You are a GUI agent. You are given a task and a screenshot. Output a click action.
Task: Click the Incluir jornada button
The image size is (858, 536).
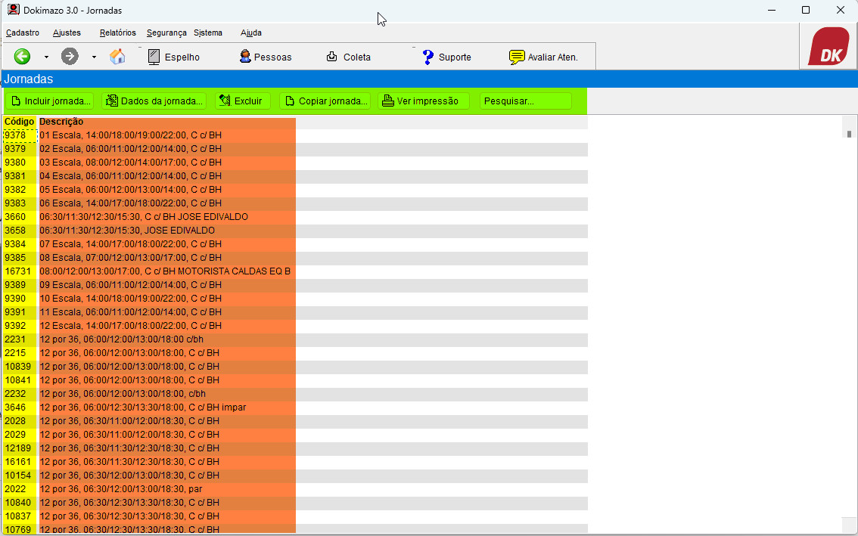click(50, 101)
